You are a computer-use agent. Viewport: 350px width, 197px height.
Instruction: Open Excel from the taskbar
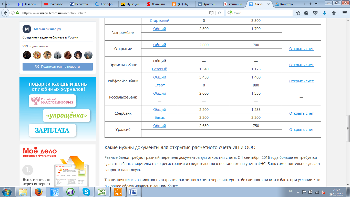(x=102, y=192)
